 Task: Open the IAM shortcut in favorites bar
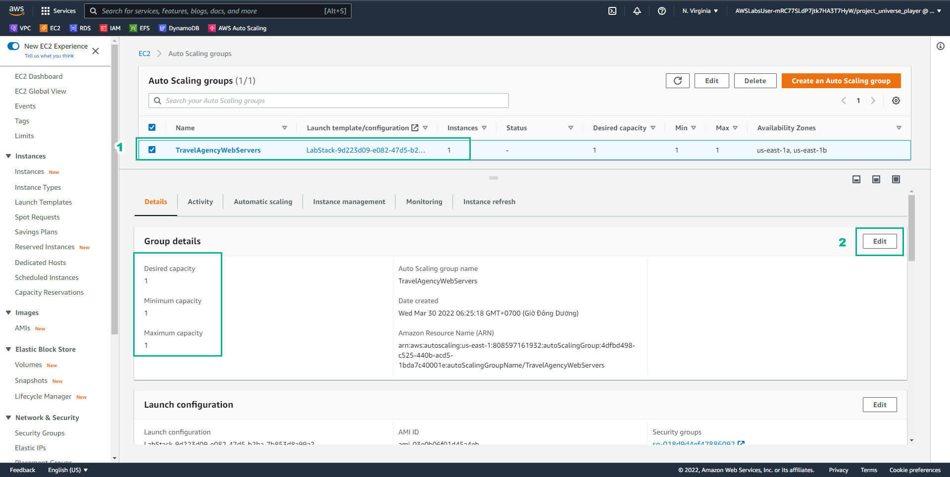click(x=110, y=28)
